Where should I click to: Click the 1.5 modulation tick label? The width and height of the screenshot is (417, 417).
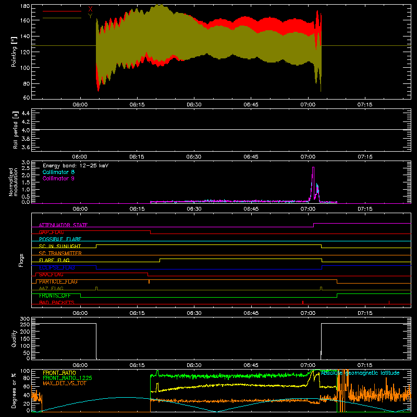[x=26, y=182]
